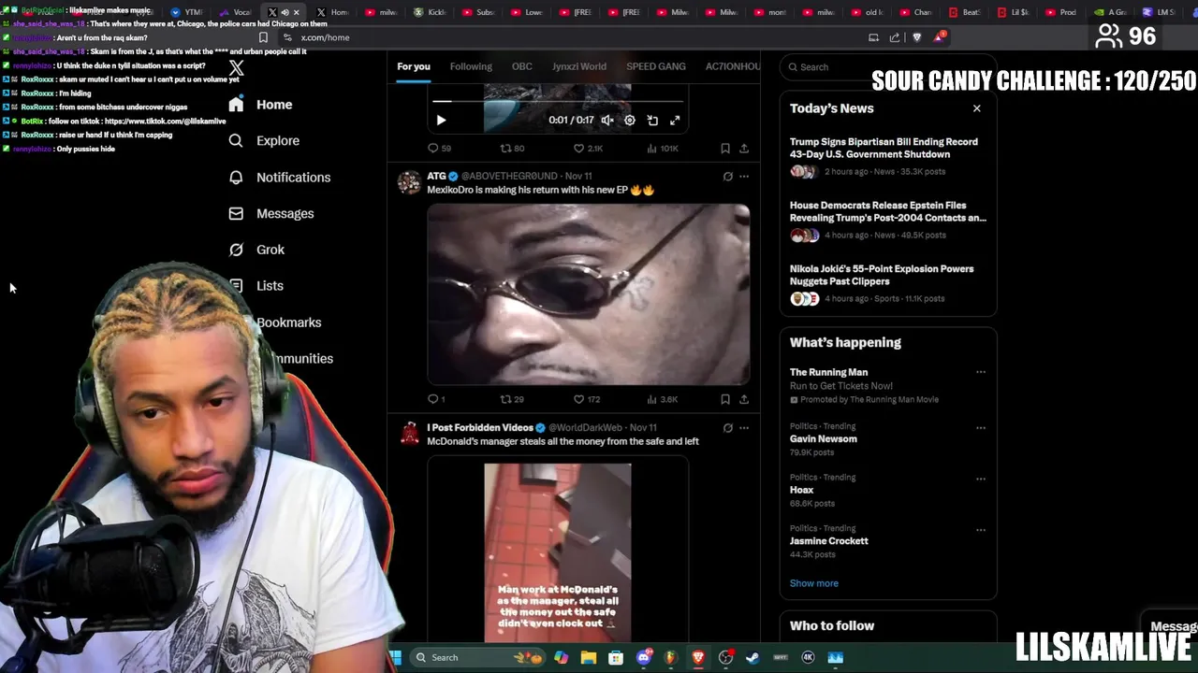
Task: Select the For you tab
Action: pyautogui.click(x=414, y=66)
